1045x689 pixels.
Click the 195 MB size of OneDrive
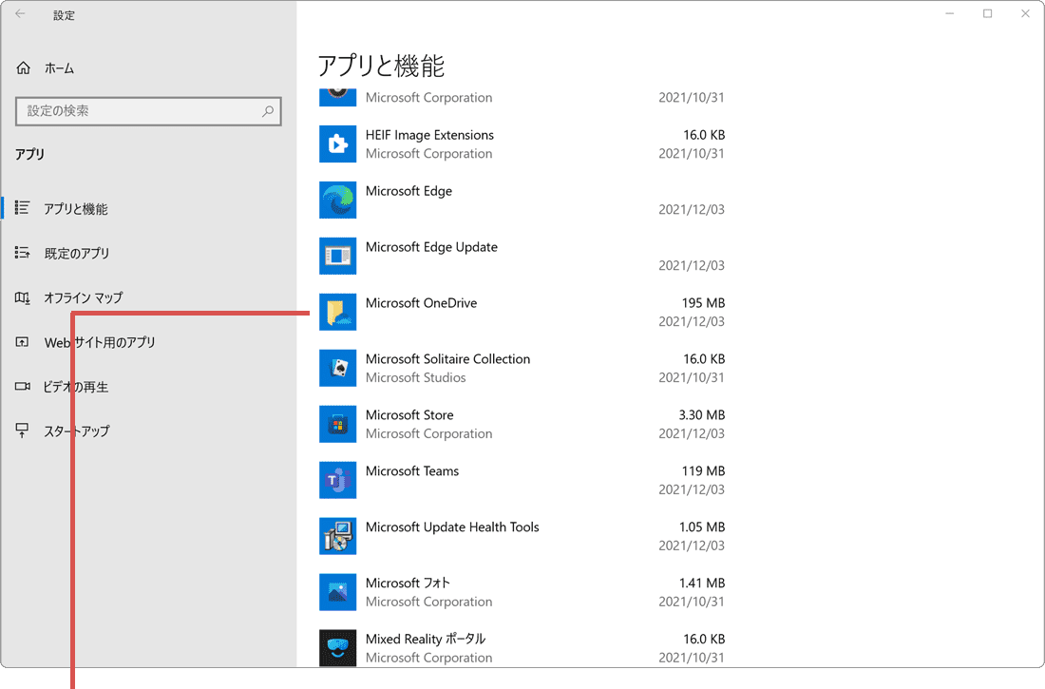703,303
